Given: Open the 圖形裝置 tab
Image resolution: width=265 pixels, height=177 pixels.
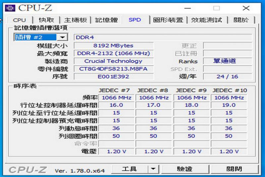Looking at the screenshot, I should 168,20.
